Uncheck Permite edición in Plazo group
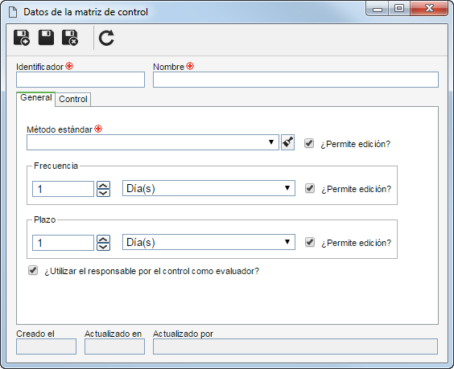 click(x=310, y=242)
